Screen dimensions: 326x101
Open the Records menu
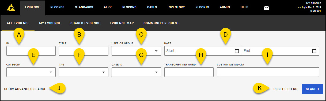coord(57,7)
